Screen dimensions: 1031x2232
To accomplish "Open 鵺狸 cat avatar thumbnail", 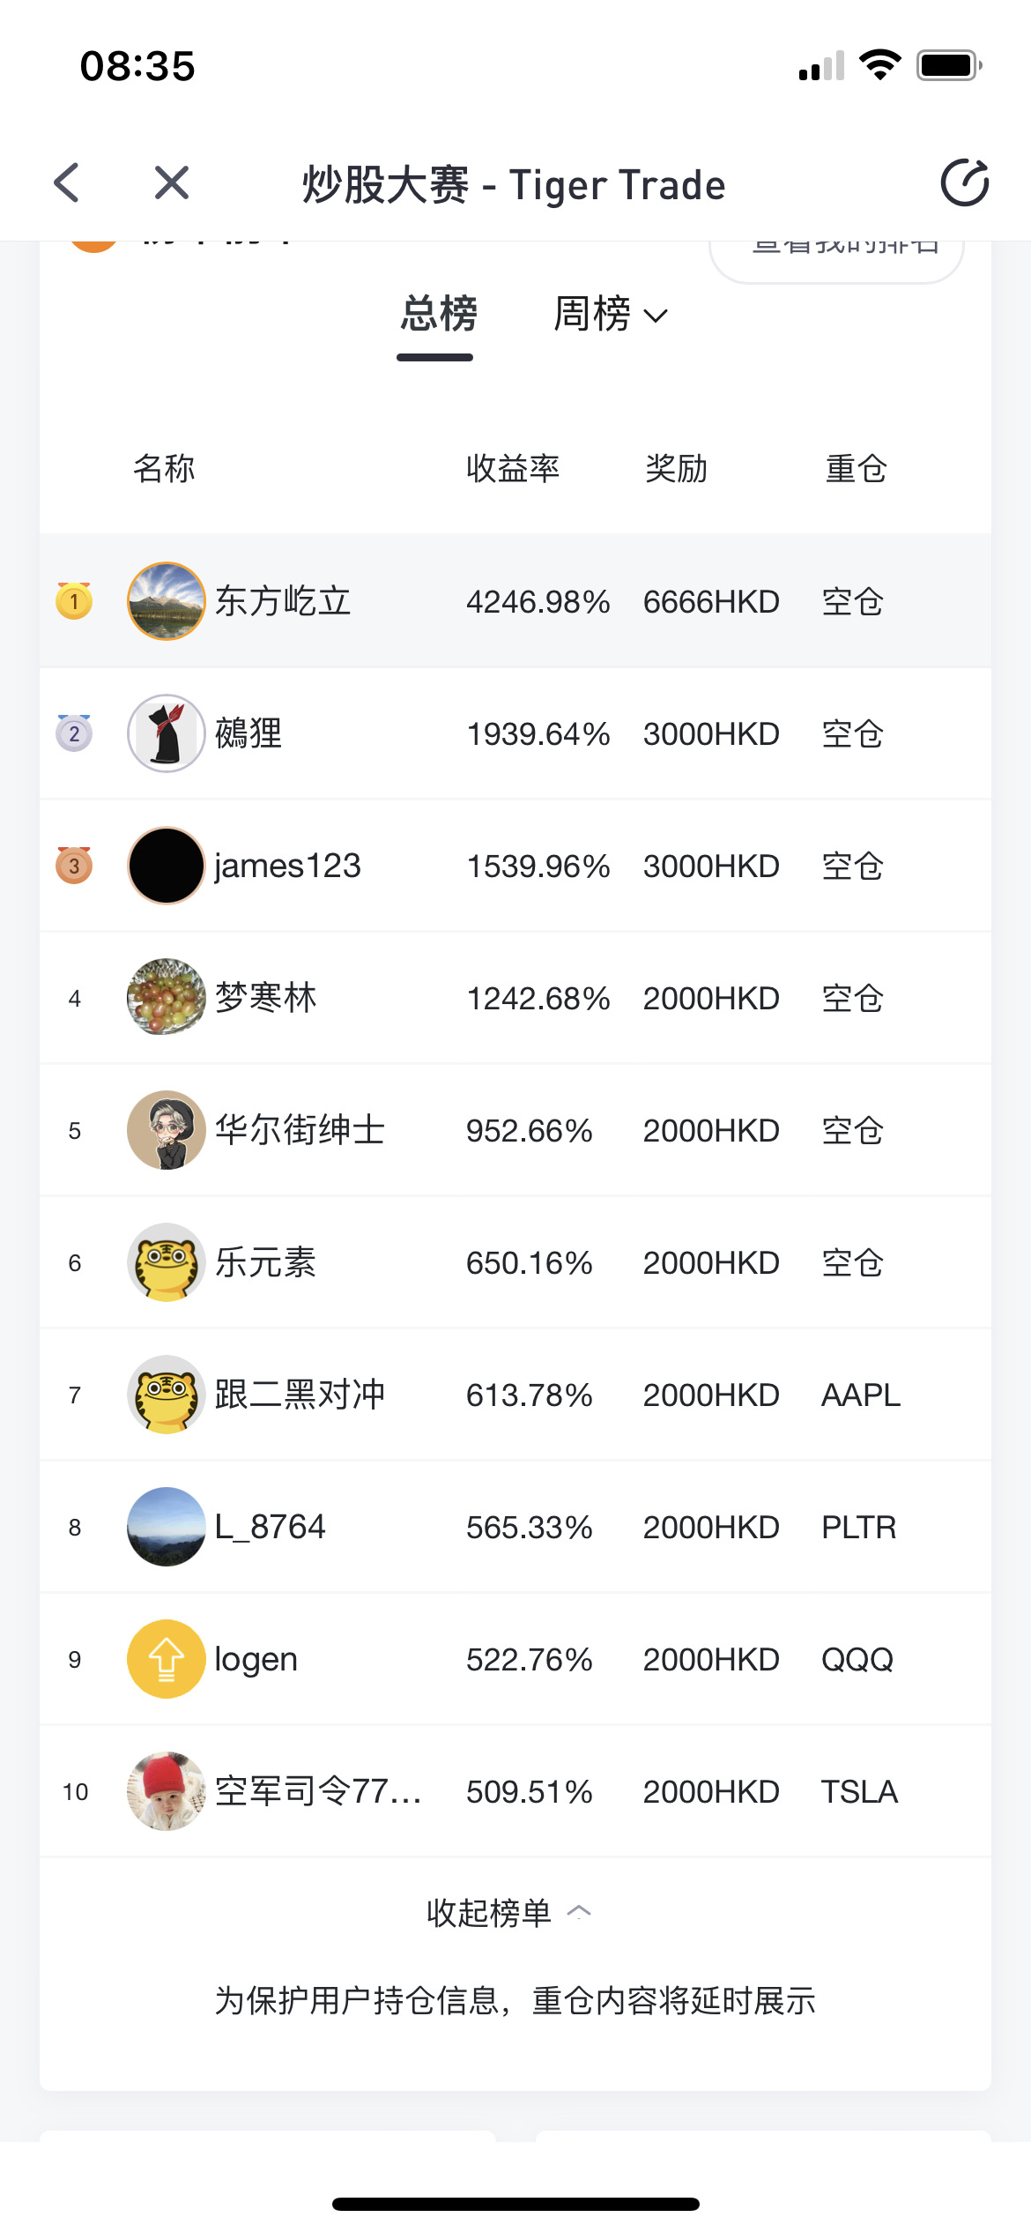I will click(167, 733).
